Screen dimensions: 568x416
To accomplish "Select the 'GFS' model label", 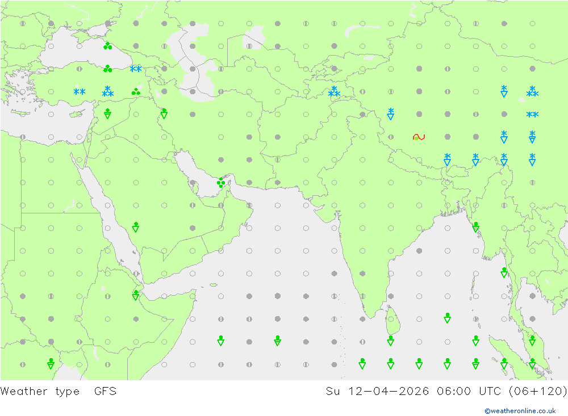I will pyautogui.click(x=106, y=392).
